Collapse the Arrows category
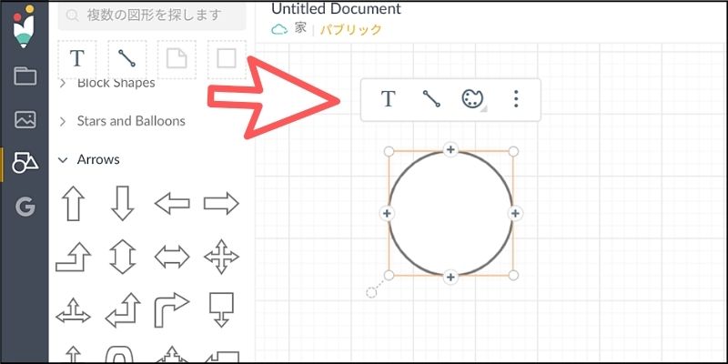728x364 pixels. pos(63,160)
